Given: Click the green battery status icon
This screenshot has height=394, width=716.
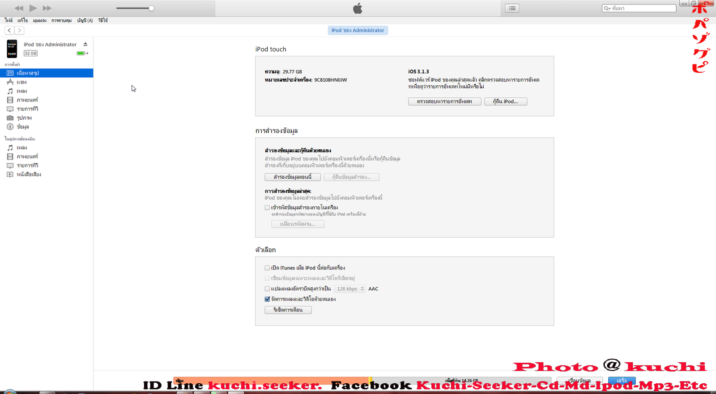Looking at the screenshot, I should pos(81,53).
